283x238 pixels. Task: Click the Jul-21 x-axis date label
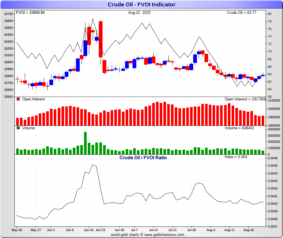point(173,230)
